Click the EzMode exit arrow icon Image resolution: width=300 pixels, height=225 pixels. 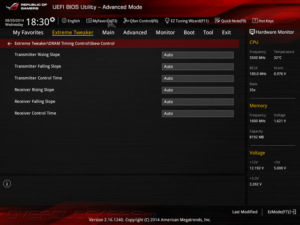pyautogui.click(x=293, y=212)
